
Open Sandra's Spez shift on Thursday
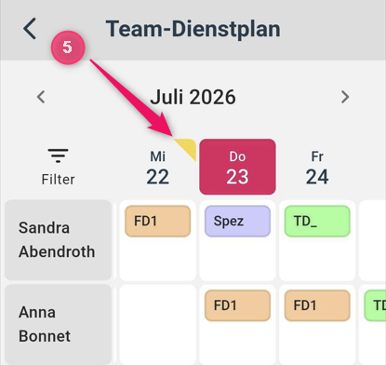tap(237, 221)
